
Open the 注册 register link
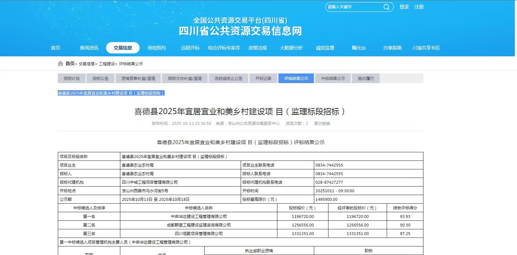click(419, 7)
